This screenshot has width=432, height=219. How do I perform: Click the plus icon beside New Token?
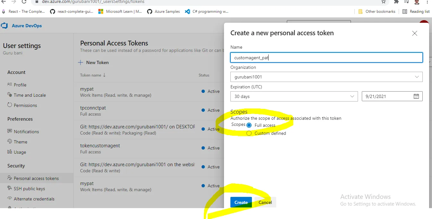(81, 62)
